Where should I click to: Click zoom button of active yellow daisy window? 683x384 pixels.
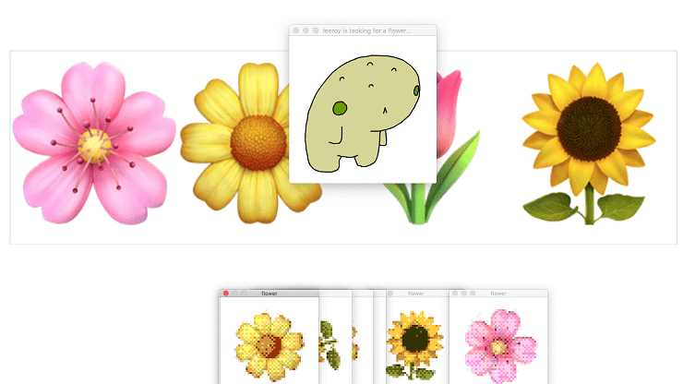click(244, 294)
